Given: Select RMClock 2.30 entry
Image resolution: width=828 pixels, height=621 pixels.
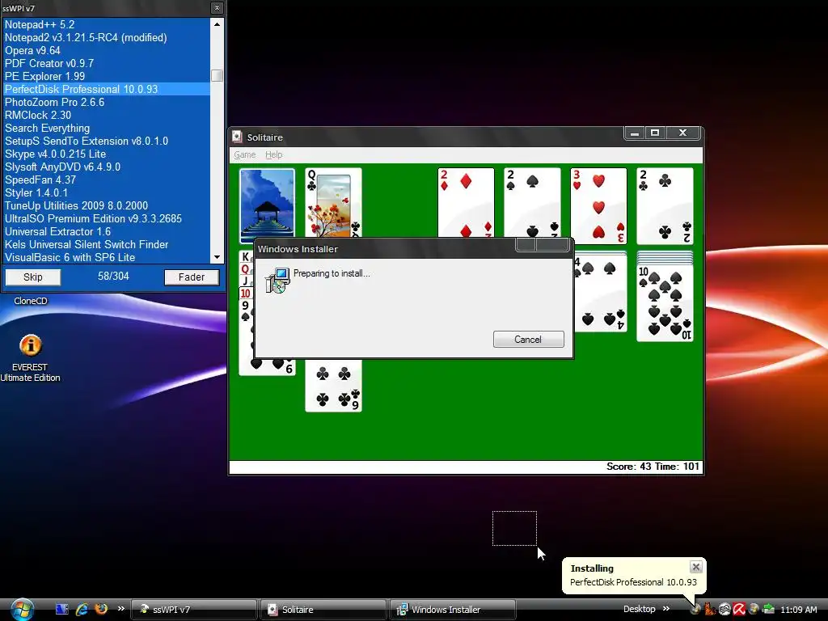Looking at the screenshot, I should pyautogui.click(x=107, y=115).
